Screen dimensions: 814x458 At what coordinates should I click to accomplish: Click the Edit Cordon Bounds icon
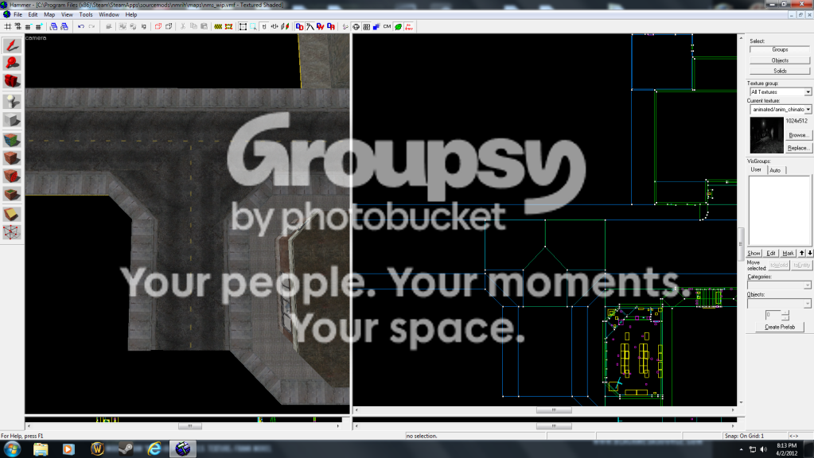228,26
